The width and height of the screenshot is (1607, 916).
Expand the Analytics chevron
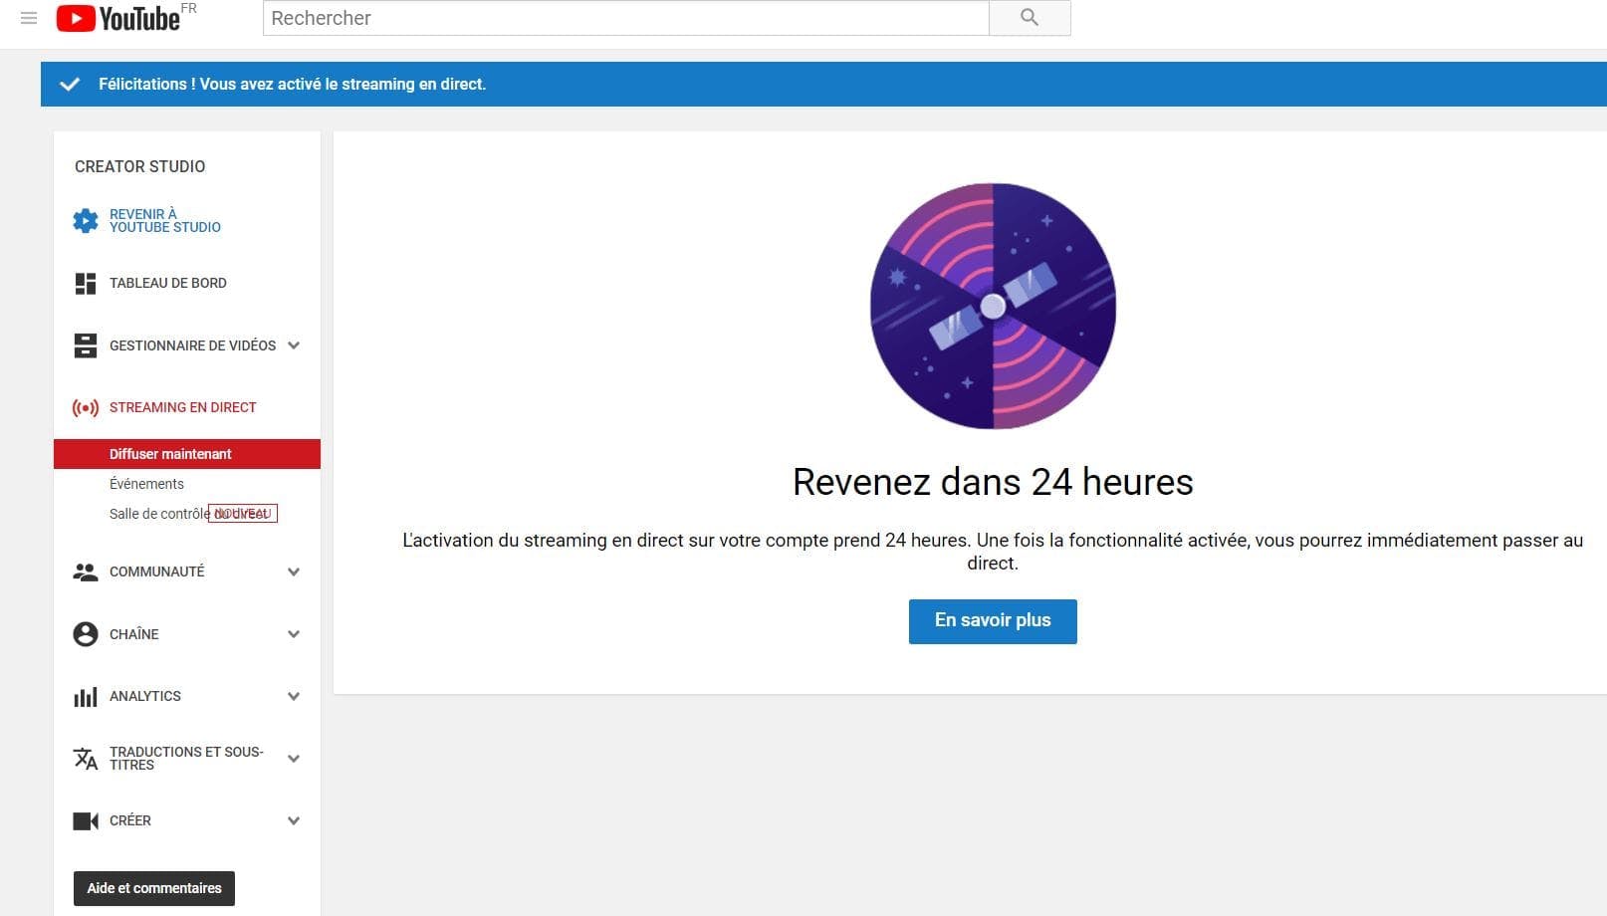pyautogui.click(x=294, y=696)
